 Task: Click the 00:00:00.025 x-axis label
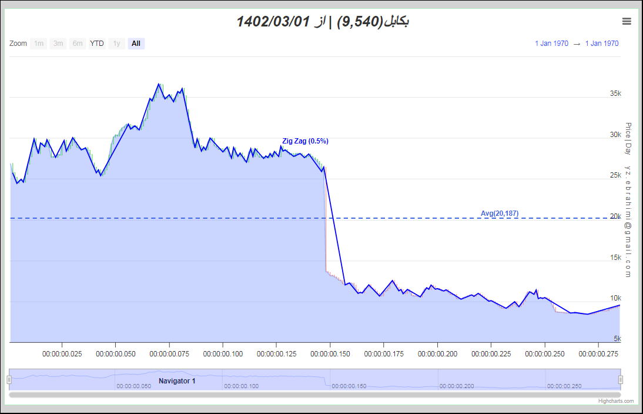coord(62,353)
